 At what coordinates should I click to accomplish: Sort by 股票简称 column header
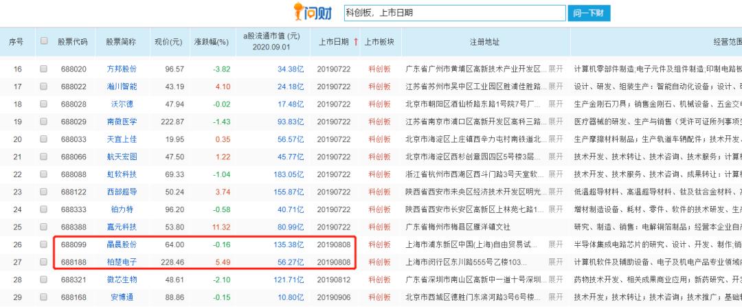[x=122, y=42]
